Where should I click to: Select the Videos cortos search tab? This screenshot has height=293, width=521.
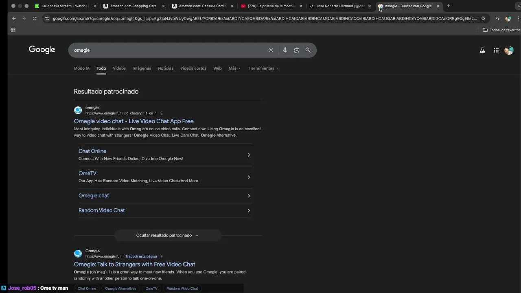193,68
